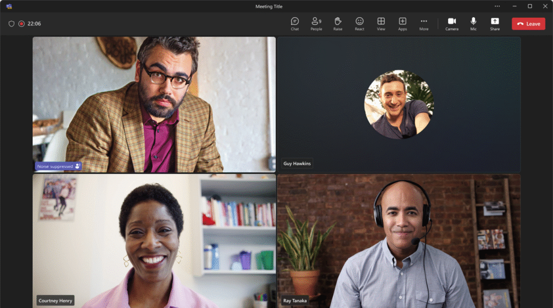This screenshot has height=308, width=553.
Task: Open the React emoji menu
Action: [x=359, y=24]
